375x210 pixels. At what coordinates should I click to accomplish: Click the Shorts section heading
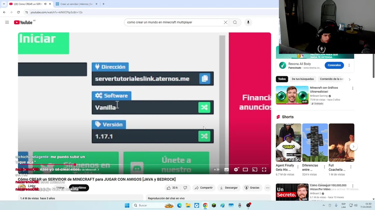pos(288,117)
